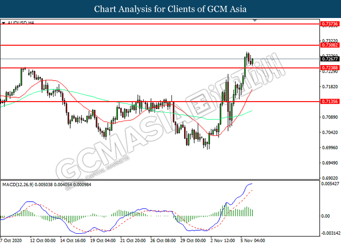
Task: Click the 29 Oct 00:00 time label
Action: (193, 241)
